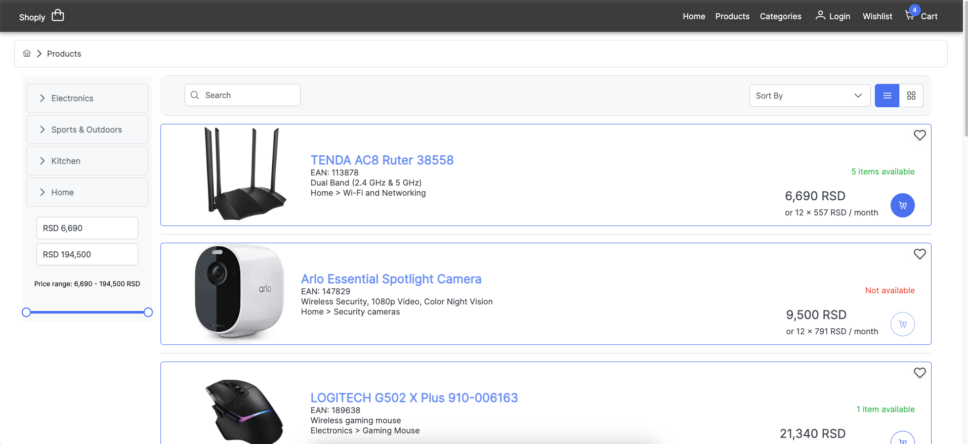The width and height of the screenshot is (968, 444).
Task: Click 'Dual Band (2.4 GHz & 5 GHz)' description
Action: tap(366, 183)
